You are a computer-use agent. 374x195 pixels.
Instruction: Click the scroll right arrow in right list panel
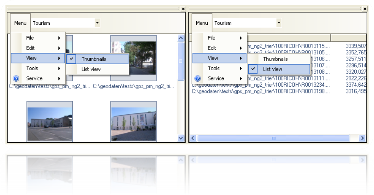coord(362,138)
